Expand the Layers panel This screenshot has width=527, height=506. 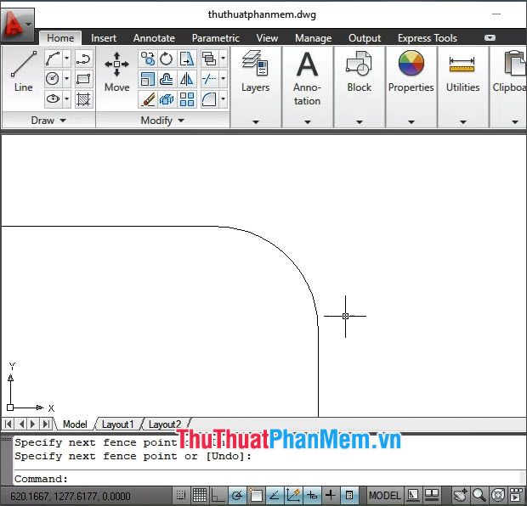coord(256,122)
